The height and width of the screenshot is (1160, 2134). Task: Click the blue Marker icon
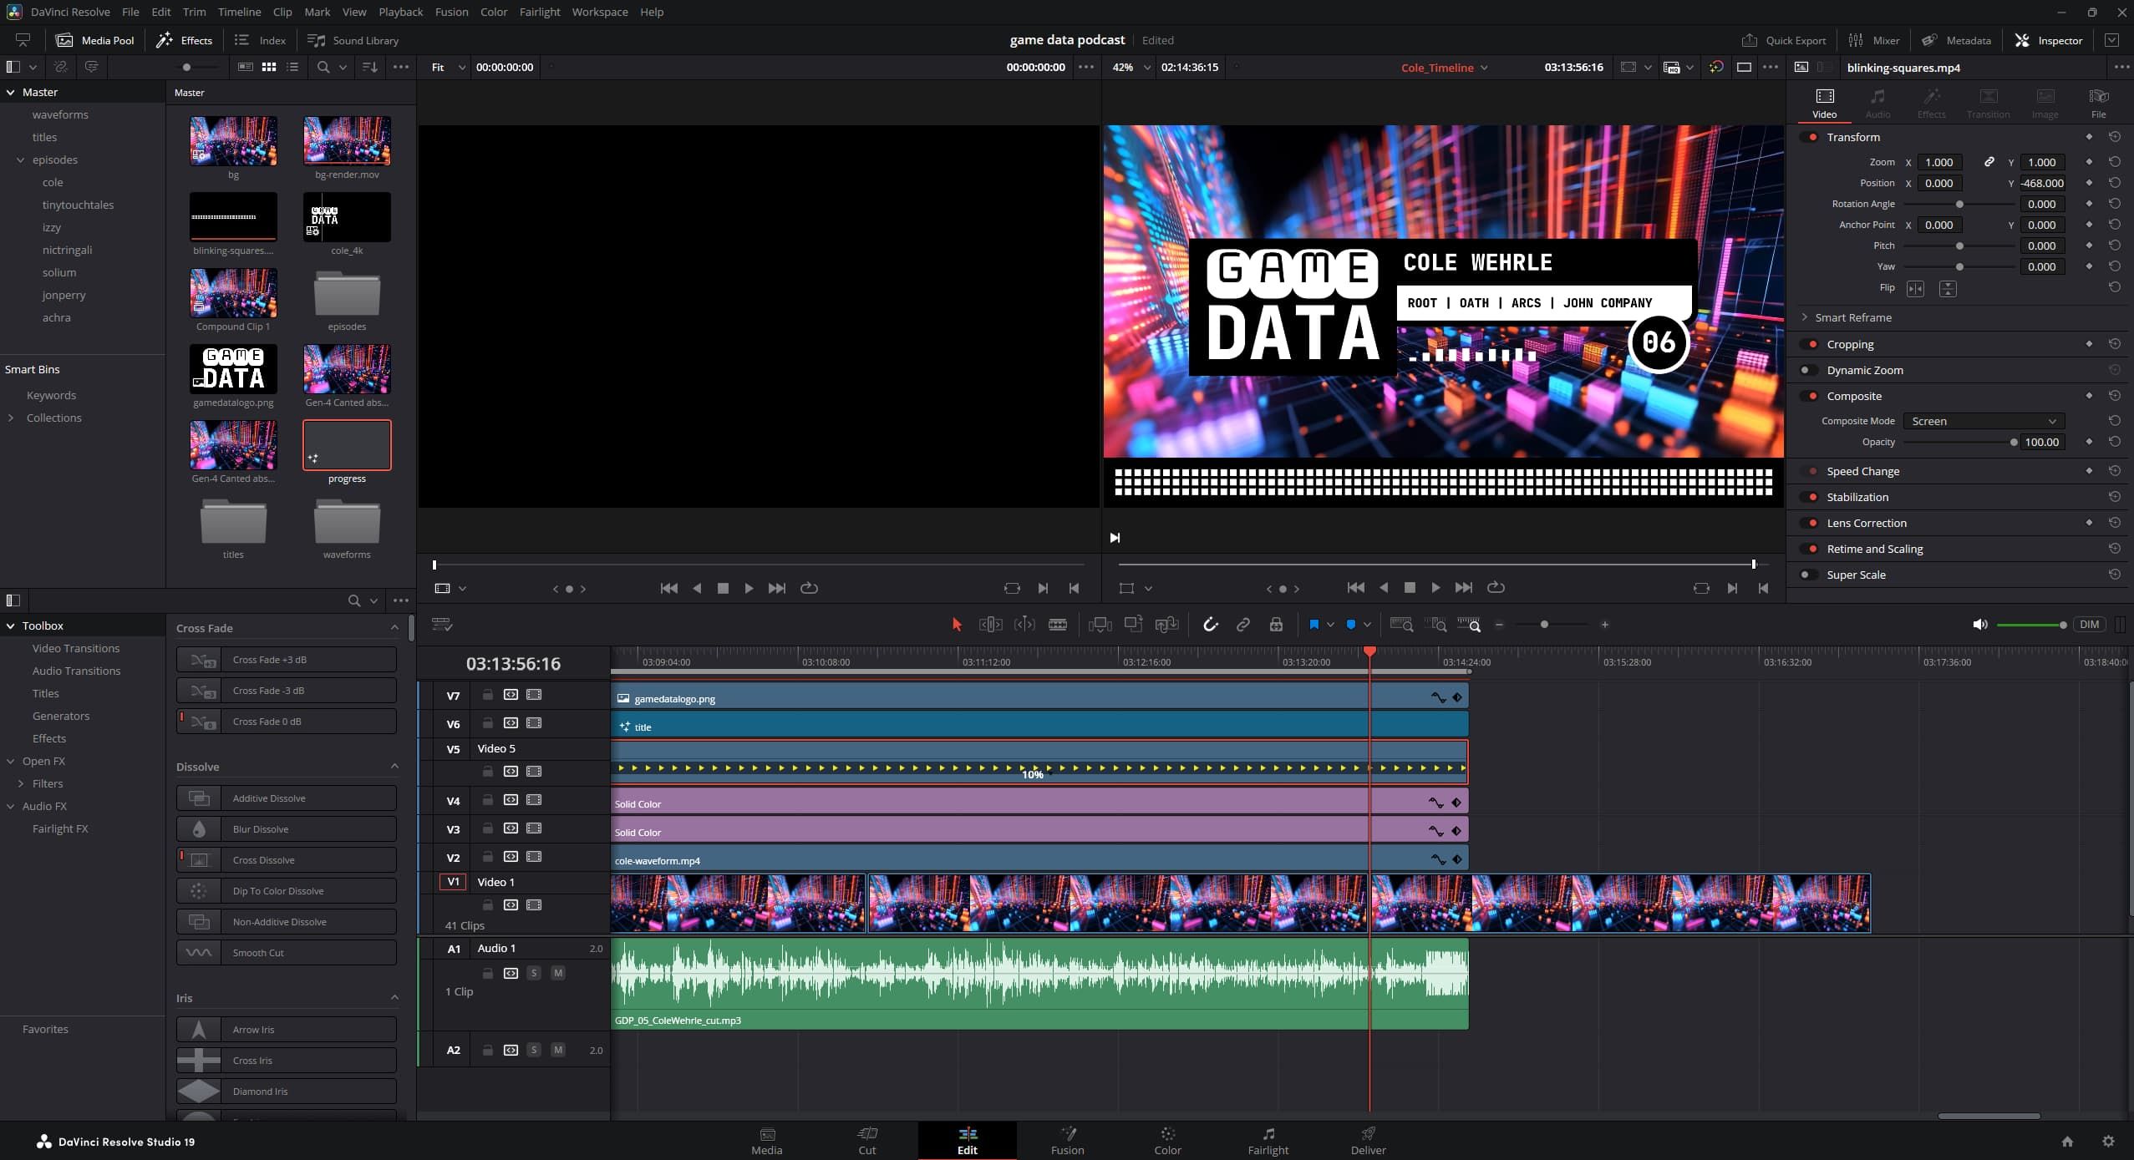click(1351, 625)
